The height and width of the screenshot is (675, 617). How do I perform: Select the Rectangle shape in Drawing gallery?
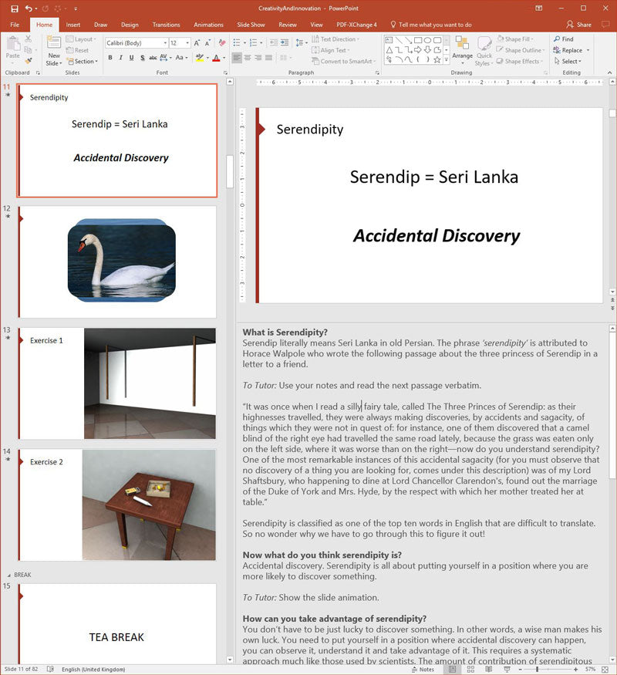click(417, 40)
